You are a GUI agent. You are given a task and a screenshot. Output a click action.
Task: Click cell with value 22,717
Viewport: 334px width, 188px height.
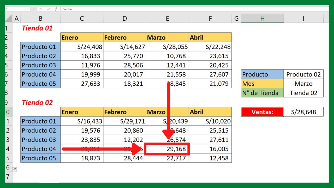tap(167, 158)
